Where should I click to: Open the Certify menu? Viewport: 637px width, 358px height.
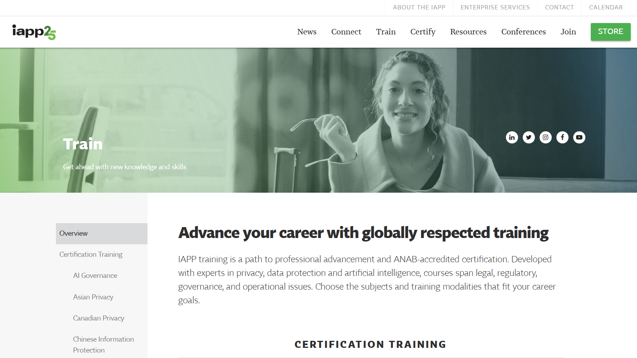click(423, 32)
